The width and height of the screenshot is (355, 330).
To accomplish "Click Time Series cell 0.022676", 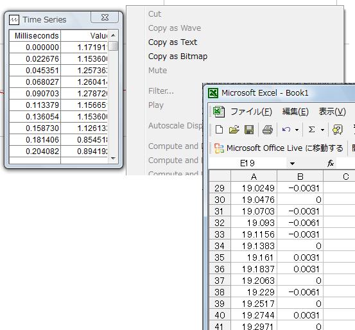I will tap(35, 59).
